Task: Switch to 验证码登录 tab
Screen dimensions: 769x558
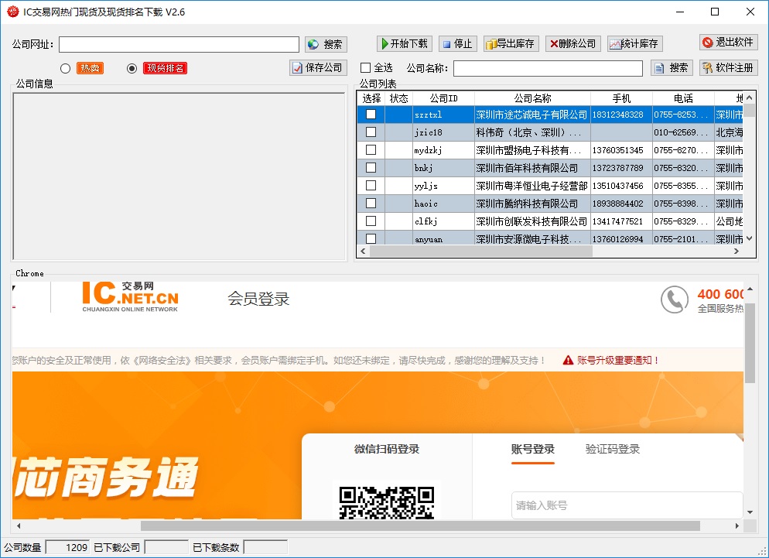Action: (x=613, y=449)
